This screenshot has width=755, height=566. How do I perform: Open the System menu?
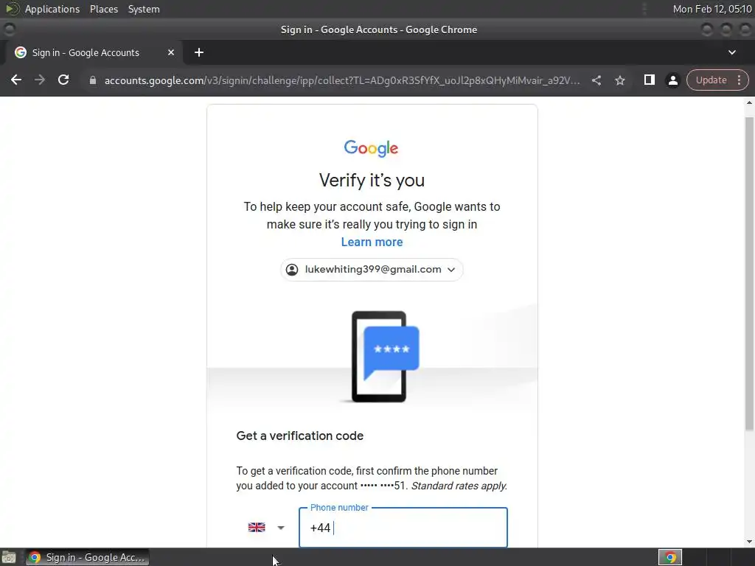coord(144,9)
